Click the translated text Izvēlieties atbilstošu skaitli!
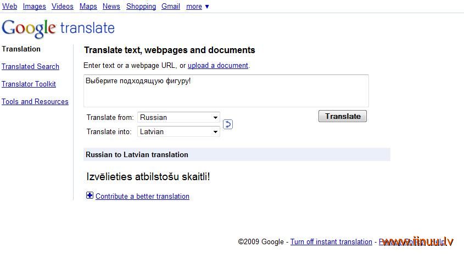Image resolution: width=464 pixels, height=259 pixels. (x=148, y=177)
